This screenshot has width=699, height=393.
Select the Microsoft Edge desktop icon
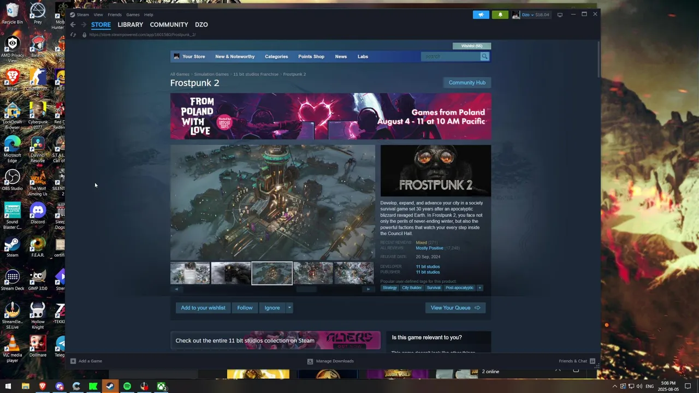[12, 150]
